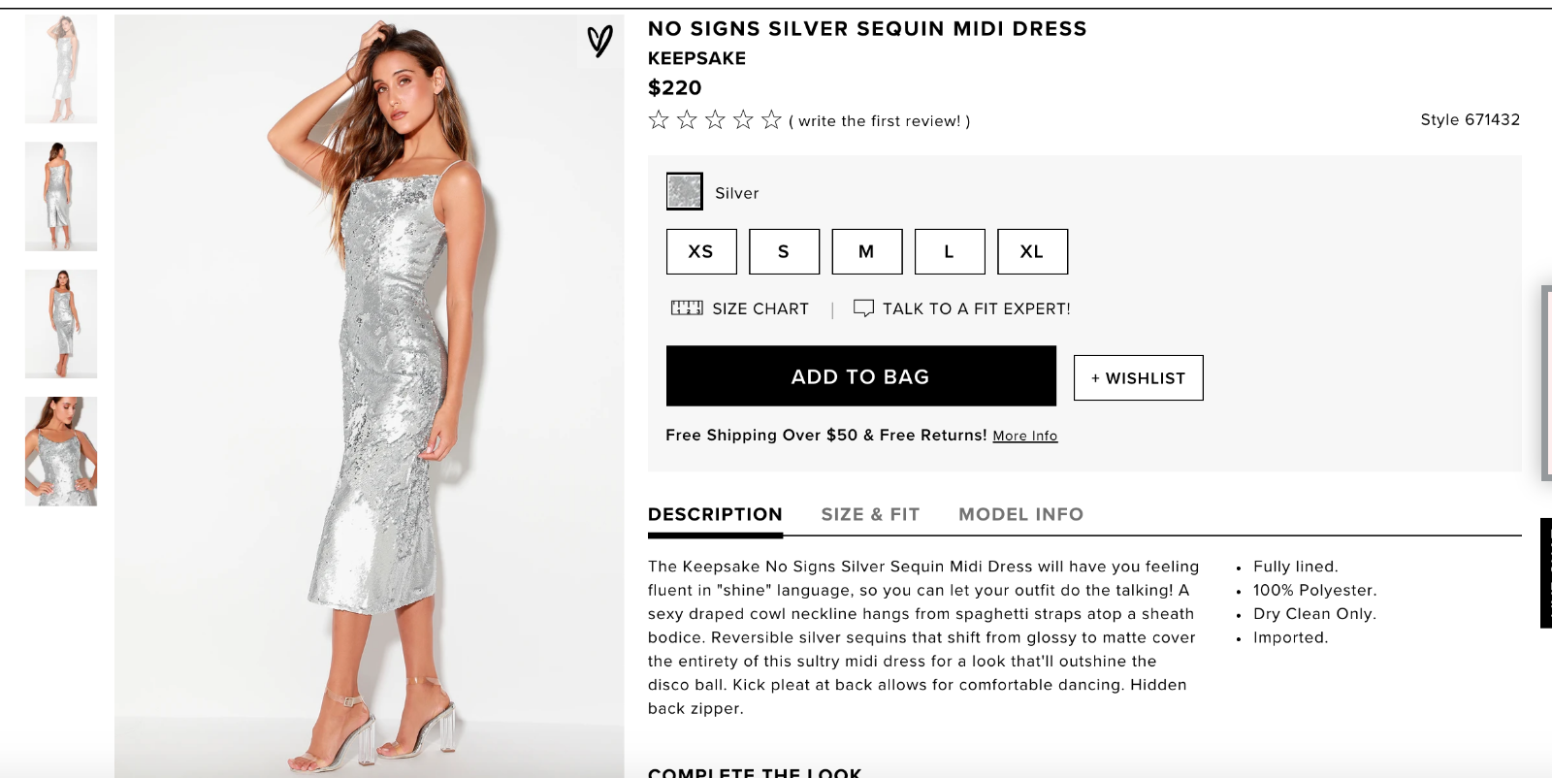Image resolution: width=1552 pixels, height=778 pixels.
Task: Select size XS
Action: coord(701,252)
